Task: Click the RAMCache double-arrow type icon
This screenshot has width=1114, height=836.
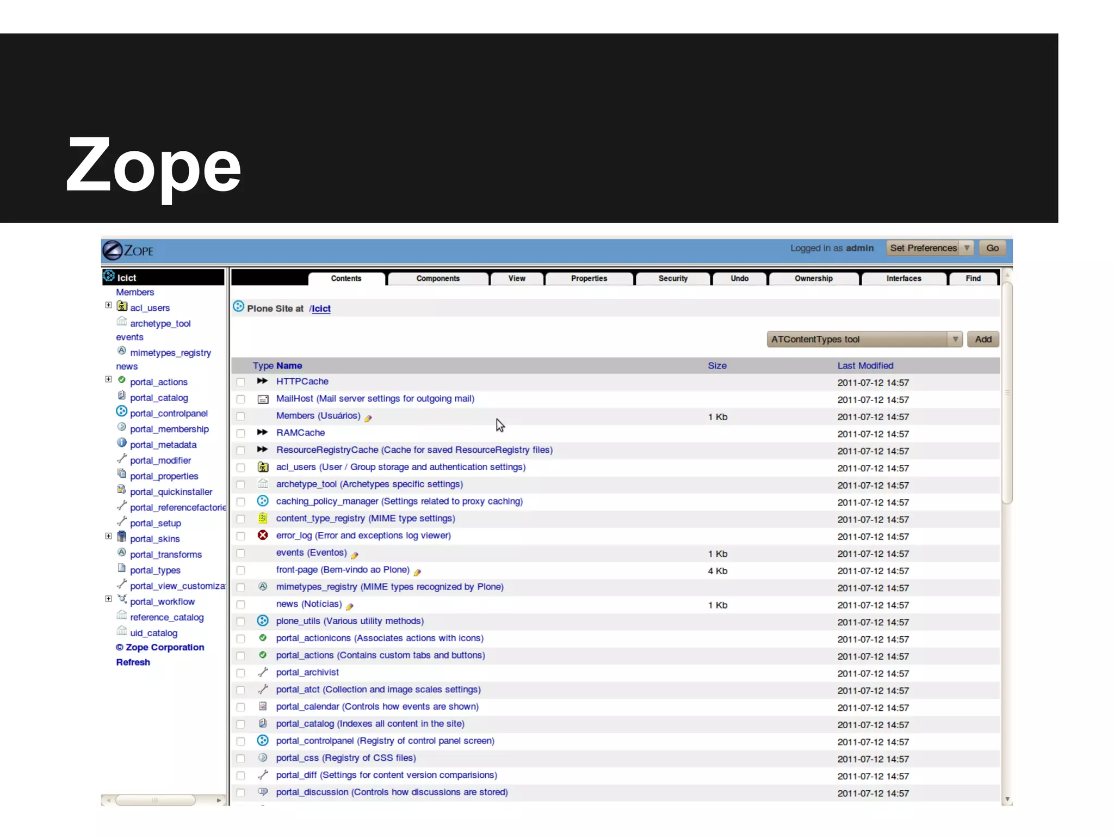Action: pos(262,432)
